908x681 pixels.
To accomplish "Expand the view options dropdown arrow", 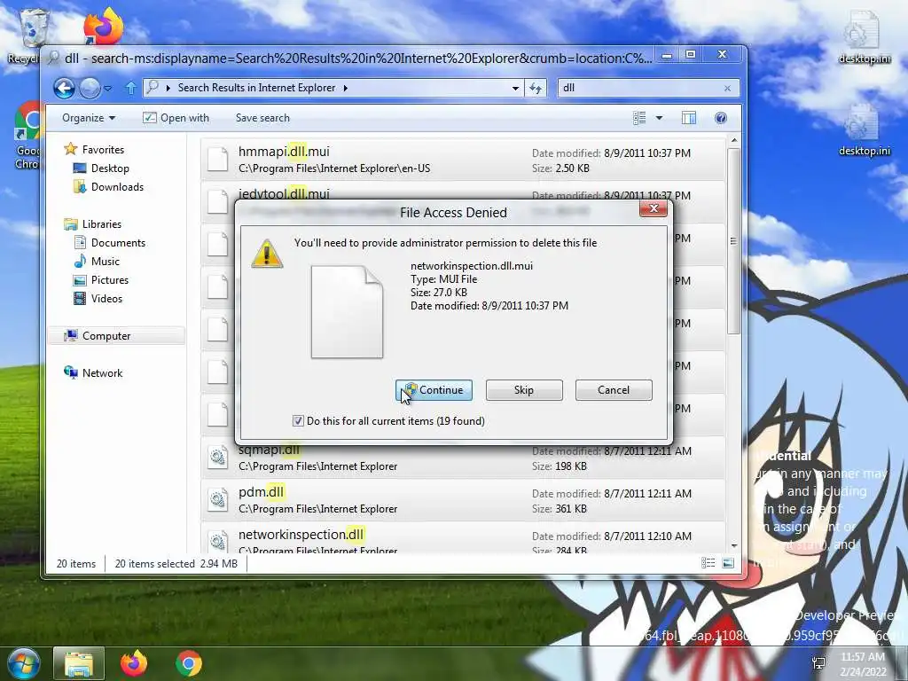I will click(x=659, y=118).
